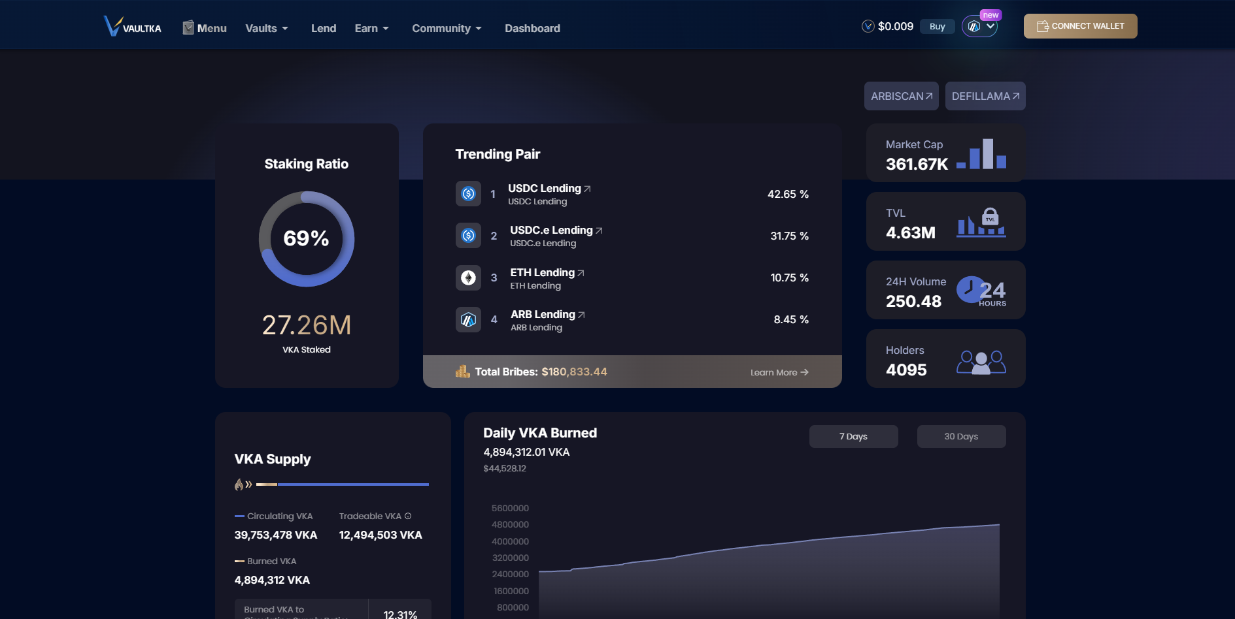Viewport: 1235px width, 619px height.
Task: Expand the Earn dropdown menu
Action: click(x=371, y=29)
